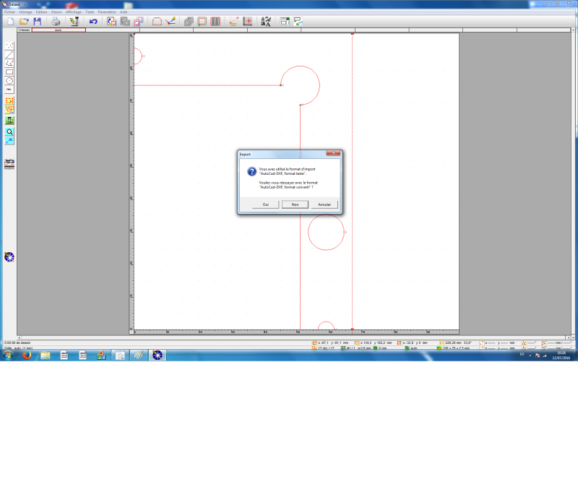
Task: Click the text font tool icon
Action: point(266,22)
